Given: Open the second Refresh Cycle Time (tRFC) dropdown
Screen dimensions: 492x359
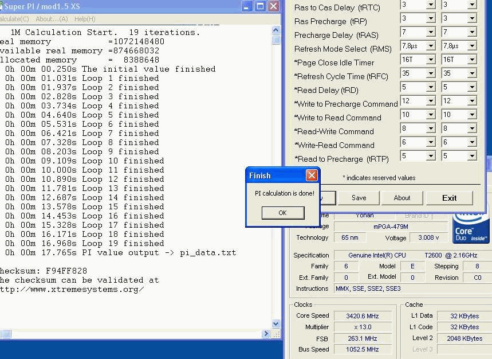Looking at the screenshot, I should click(472, 73).
